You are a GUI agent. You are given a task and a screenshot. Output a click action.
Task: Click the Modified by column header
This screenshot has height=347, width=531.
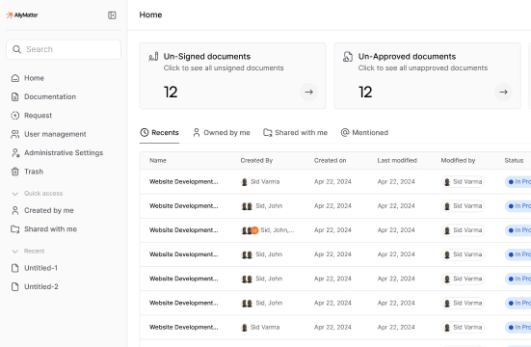[x=458, y=161]
